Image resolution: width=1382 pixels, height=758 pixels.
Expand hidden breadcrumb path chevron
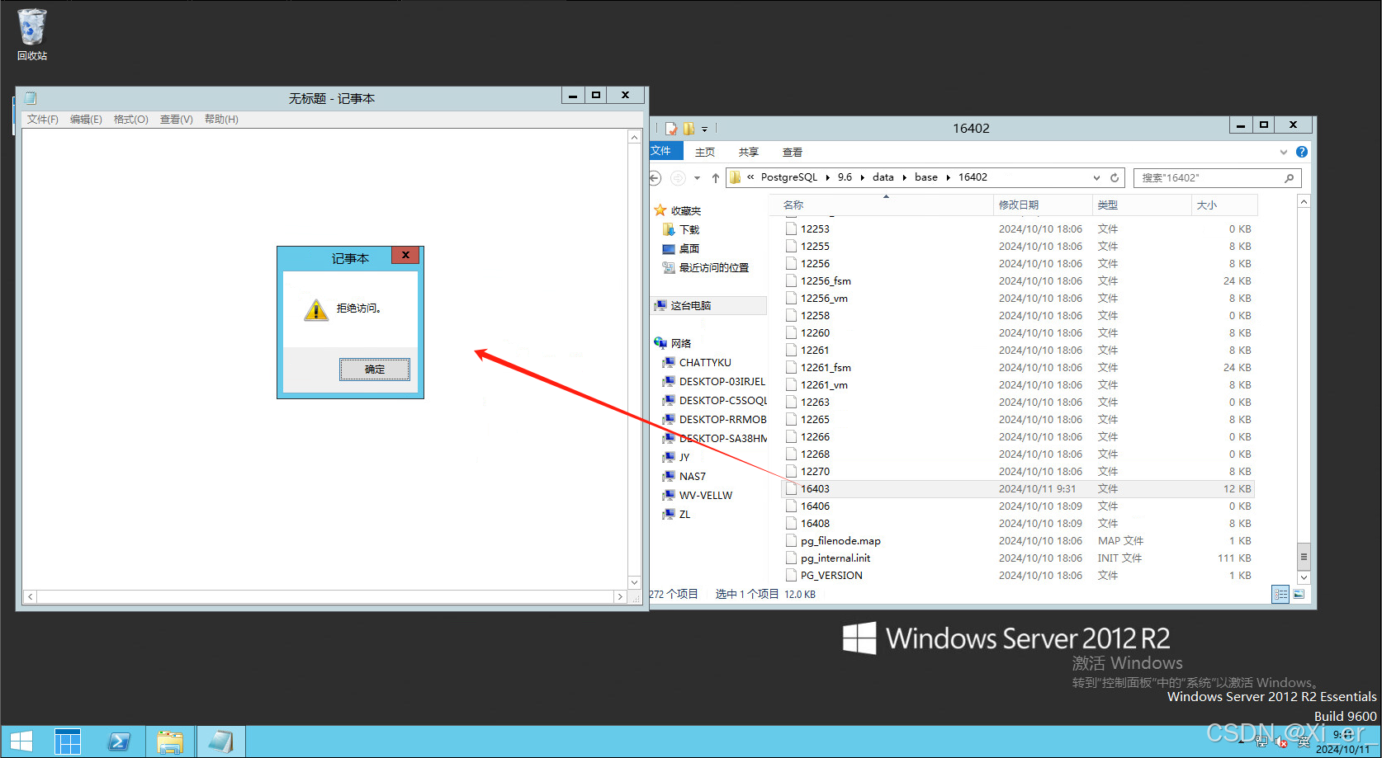coord(750,177)
